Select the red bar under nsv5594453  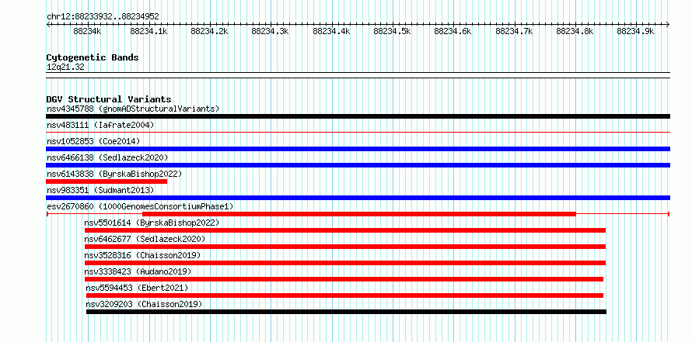(x=344, y=295)
